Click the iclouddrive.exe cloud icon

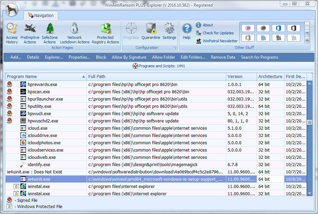pos(23,135)
